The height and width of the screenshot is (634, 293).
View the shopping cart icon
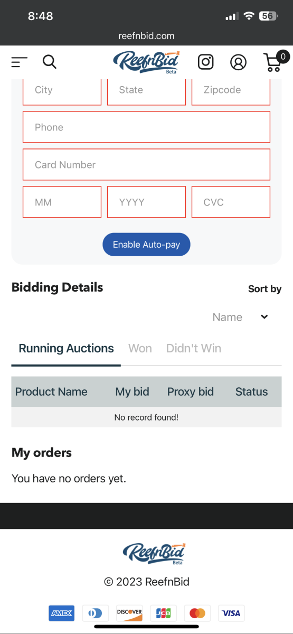(x=276, y=61)
